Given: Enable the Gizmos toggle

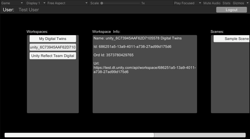Looking at the screenshot, I should point(238,3).
